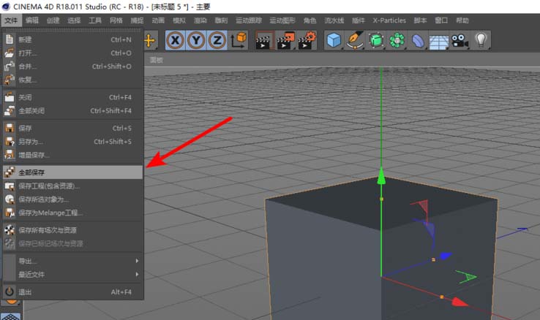540x320 pixels.
Task: Open the 面板 viewport menu
Action: pos(157,60)
